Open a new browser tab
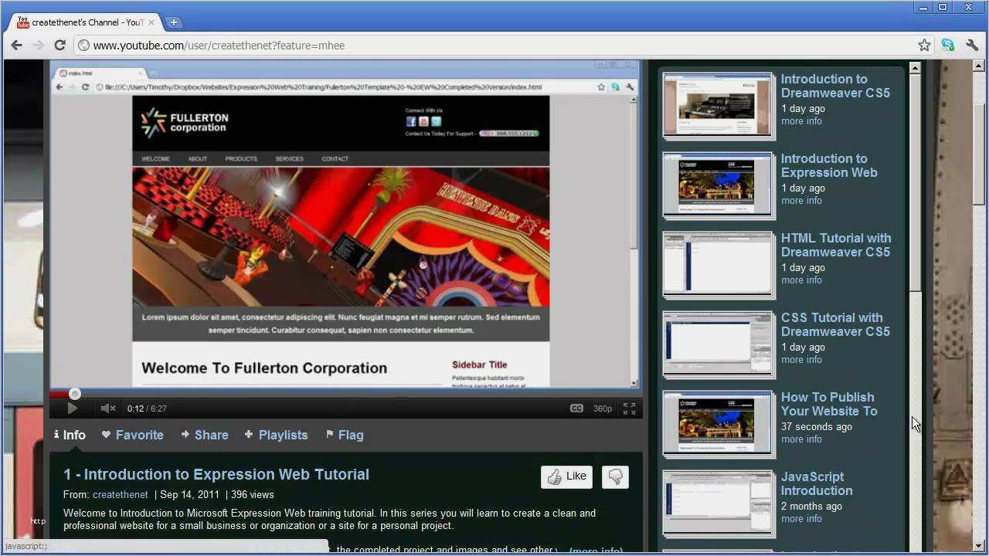Viewport: 989px width, 556px height. 173,22
